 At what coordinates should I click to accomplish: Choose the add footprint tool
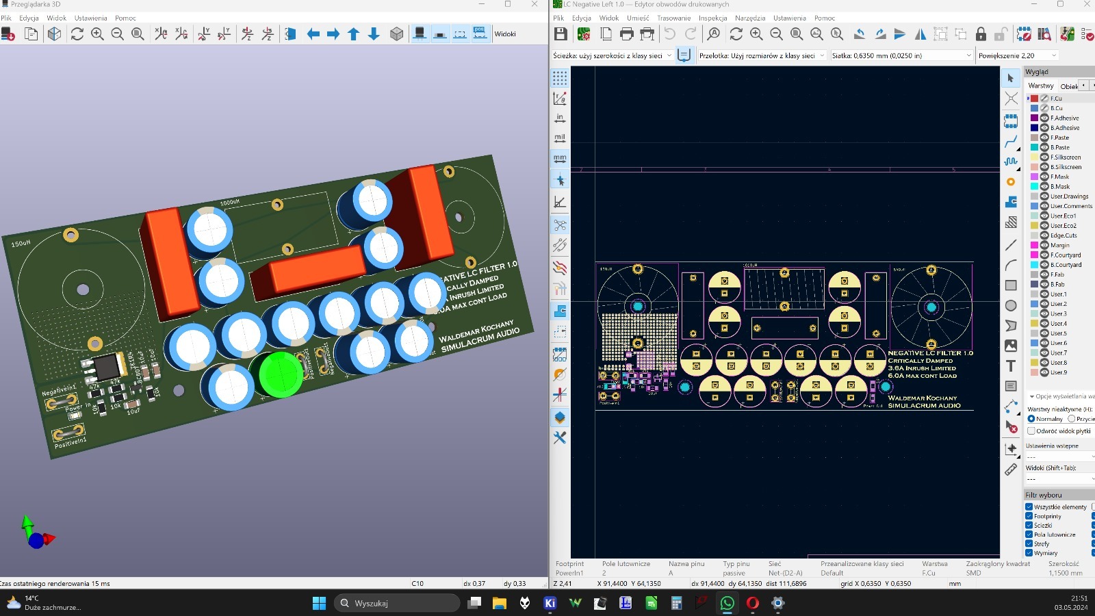[1011, 122]
